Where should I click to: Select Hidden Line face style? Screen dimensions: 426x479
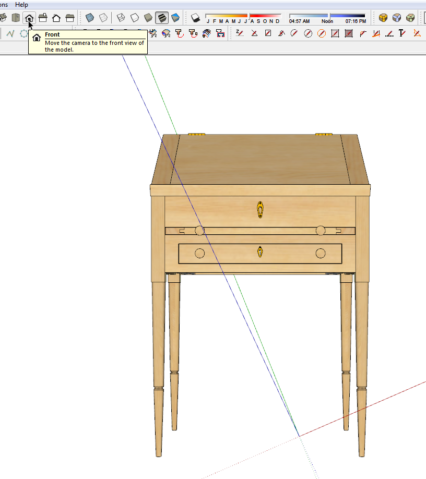135,18
